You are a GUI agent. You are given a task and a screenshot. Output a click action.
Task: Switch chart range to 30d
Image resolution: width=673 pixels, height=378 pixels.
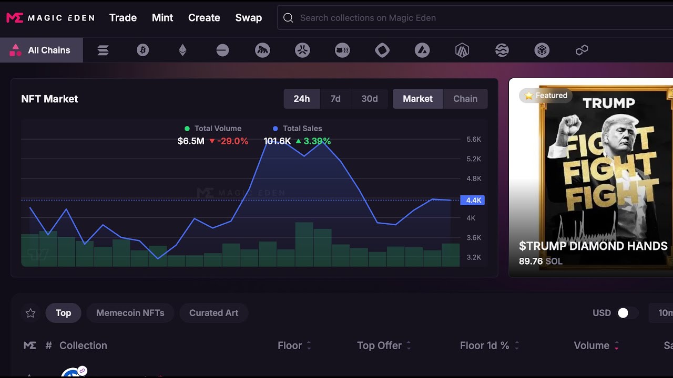(x=370, y=99)
